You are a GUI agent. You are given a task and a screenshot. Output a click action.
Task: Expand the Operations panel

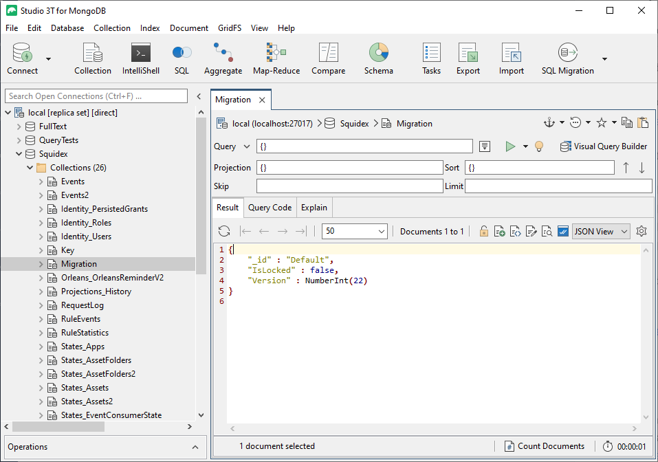pos(195,447)
